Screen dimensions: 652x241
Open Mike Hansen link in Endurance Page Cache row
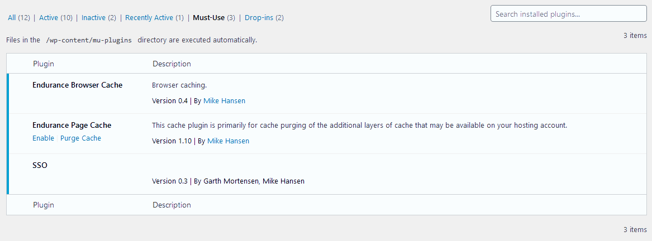pyautogui.click(x=228, y=141)
